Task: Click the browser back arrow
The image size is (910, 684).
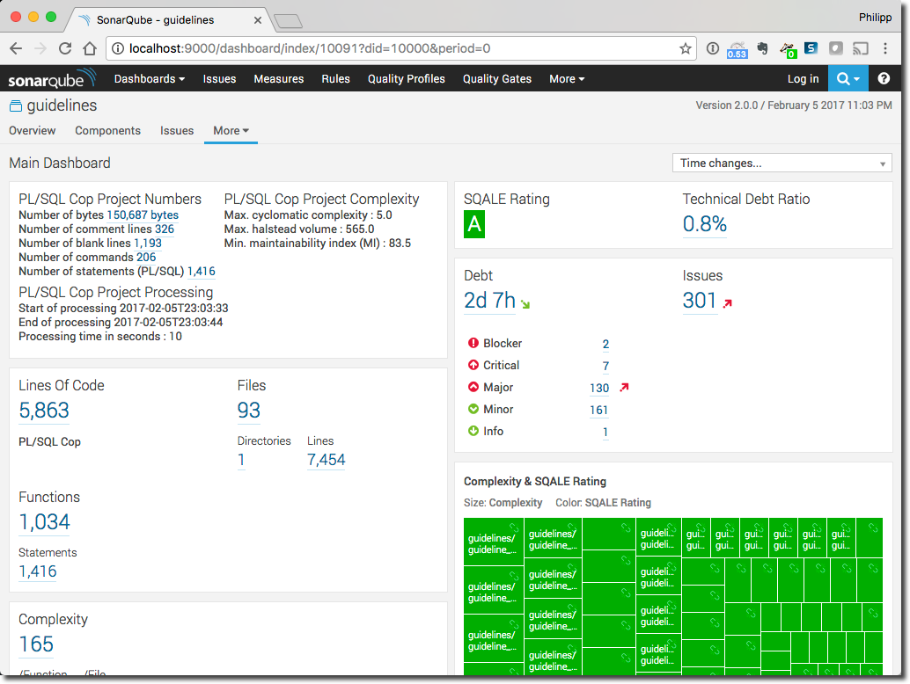Action: [16, 48]
